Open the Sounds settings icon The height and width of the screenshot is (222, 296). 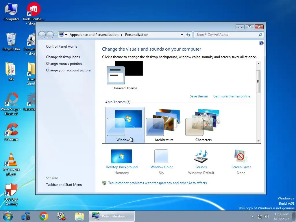click(201, 156)
